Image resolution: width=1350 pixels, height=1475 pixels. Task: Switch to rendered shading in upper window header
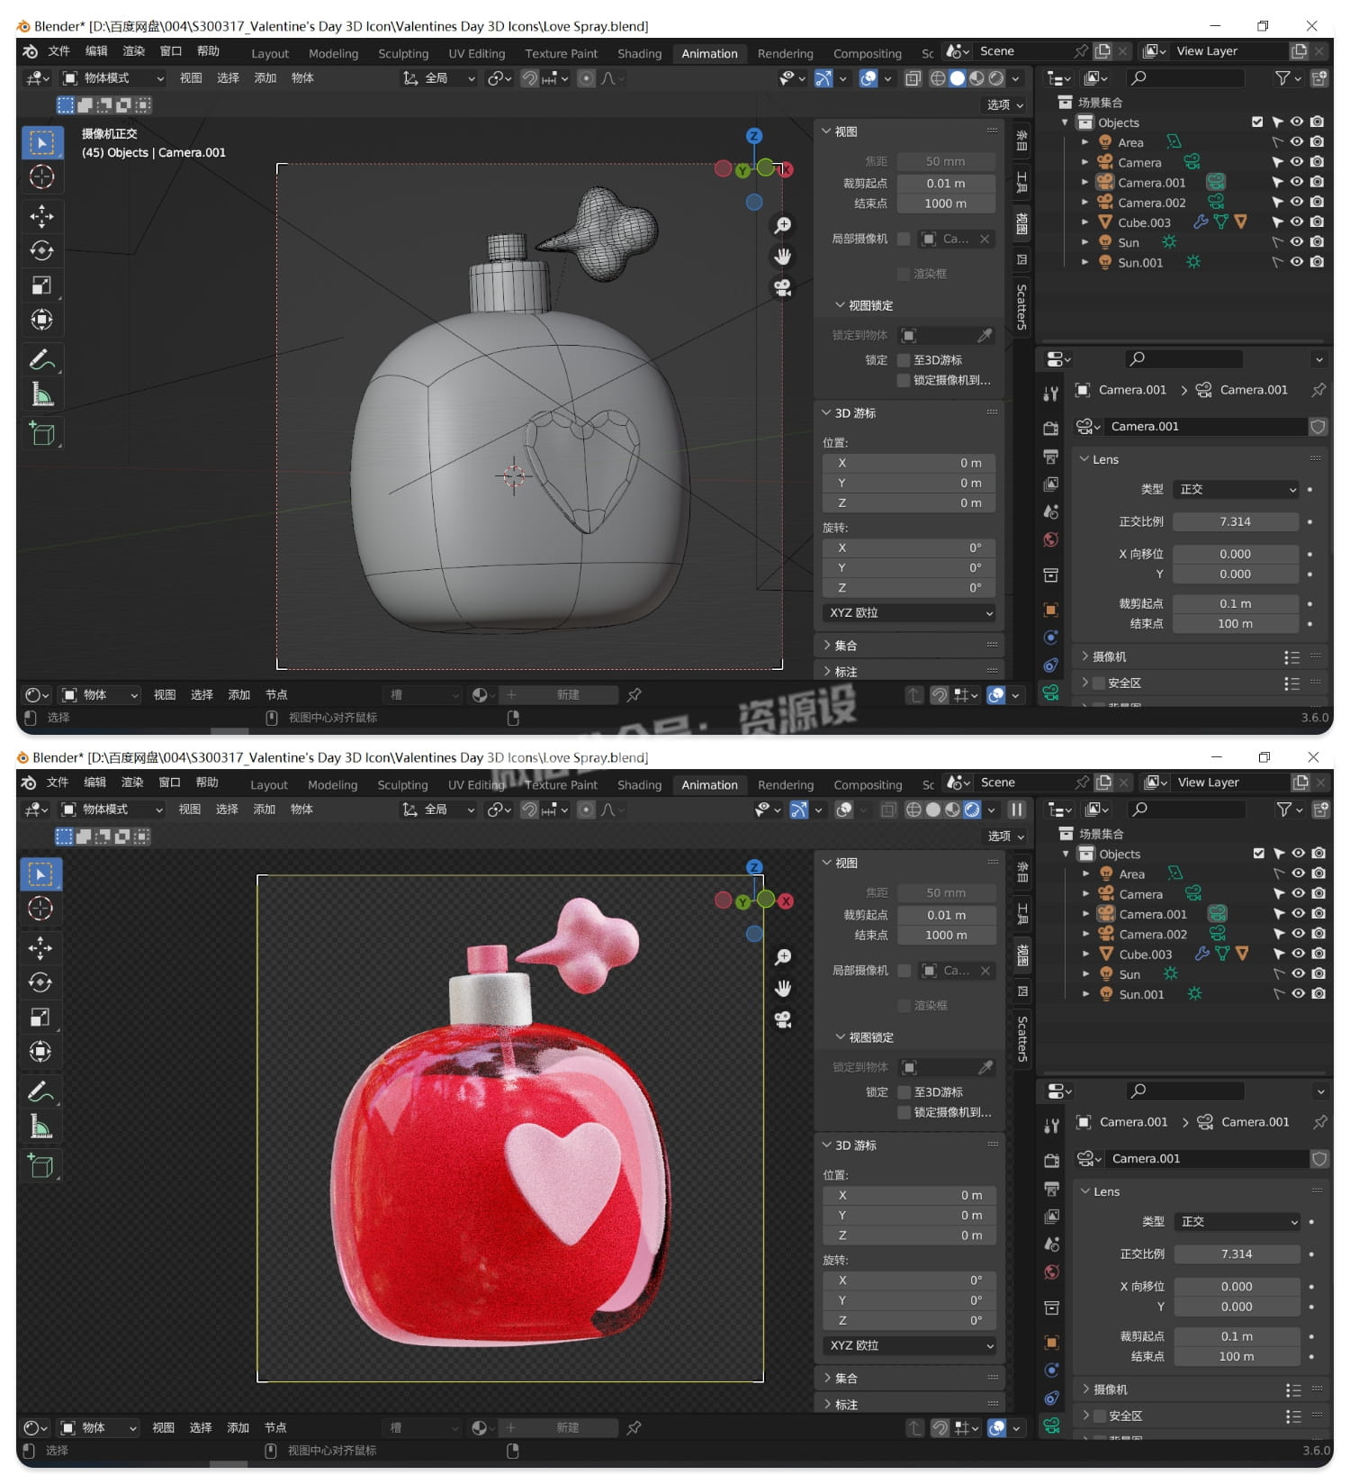[996, 78]
